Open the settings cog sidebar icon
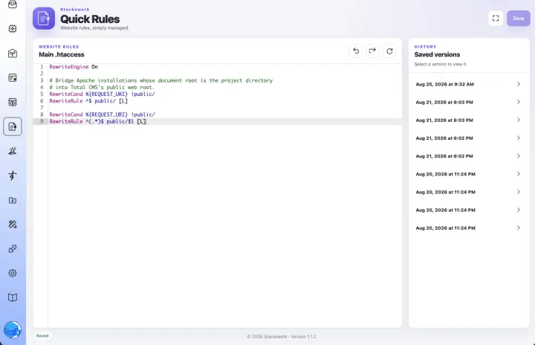This screenshot has height=345, width=535. 13,274
